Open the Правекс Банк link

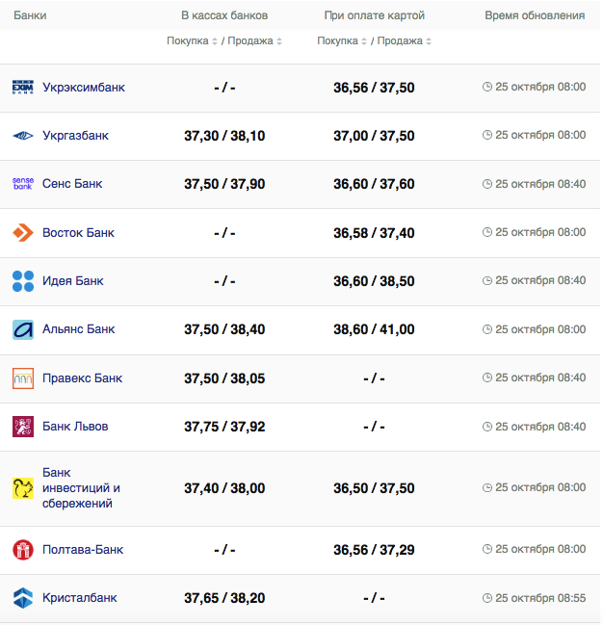click(x=82, y=378)
